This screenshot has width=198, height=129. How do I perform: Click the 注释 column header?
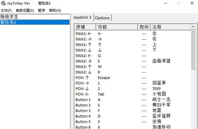point(170,27)
